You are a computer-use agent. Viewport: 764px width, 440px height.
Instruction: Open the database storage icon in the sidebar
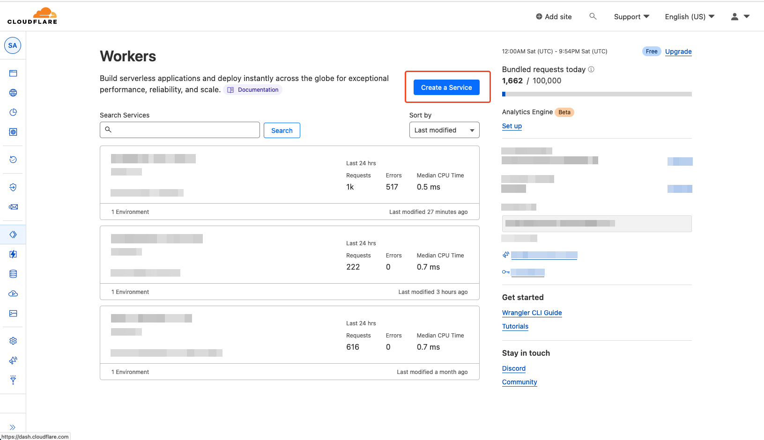point(13,274)
